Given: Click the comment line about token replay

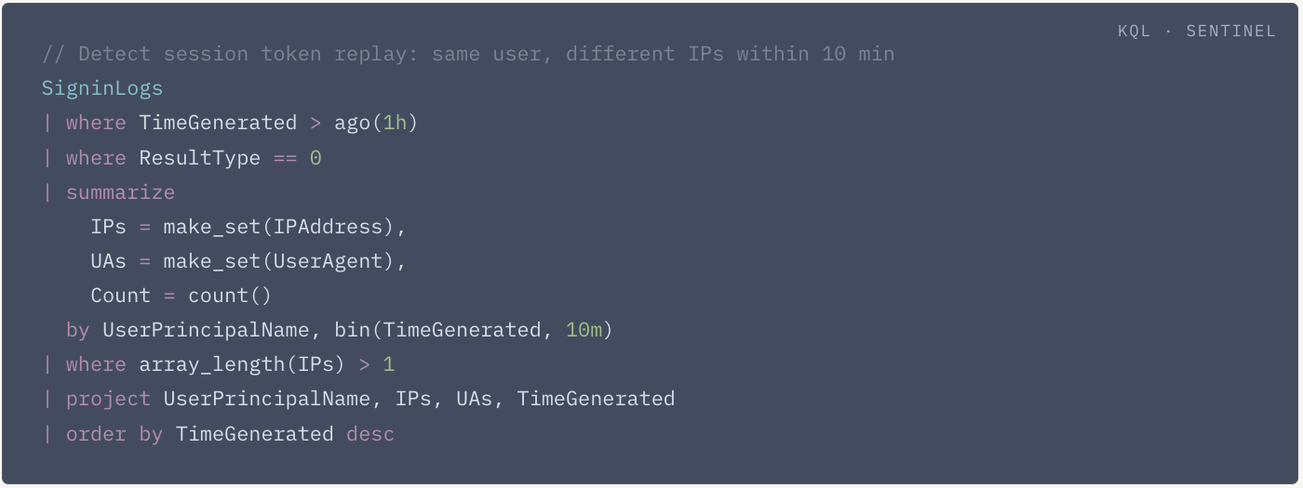Looking at the screenshot, I should pos(468,54).
